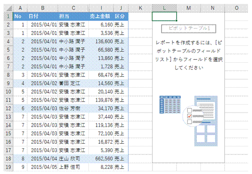Select cell with amount 8,228
Screen dimensions: 252x174
101,167
